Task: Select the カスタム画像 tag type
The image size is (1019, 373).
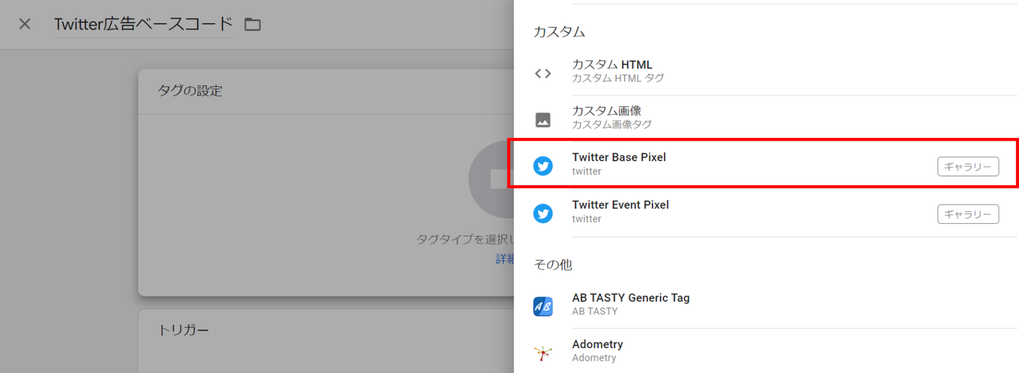Action: coord(765,118)
